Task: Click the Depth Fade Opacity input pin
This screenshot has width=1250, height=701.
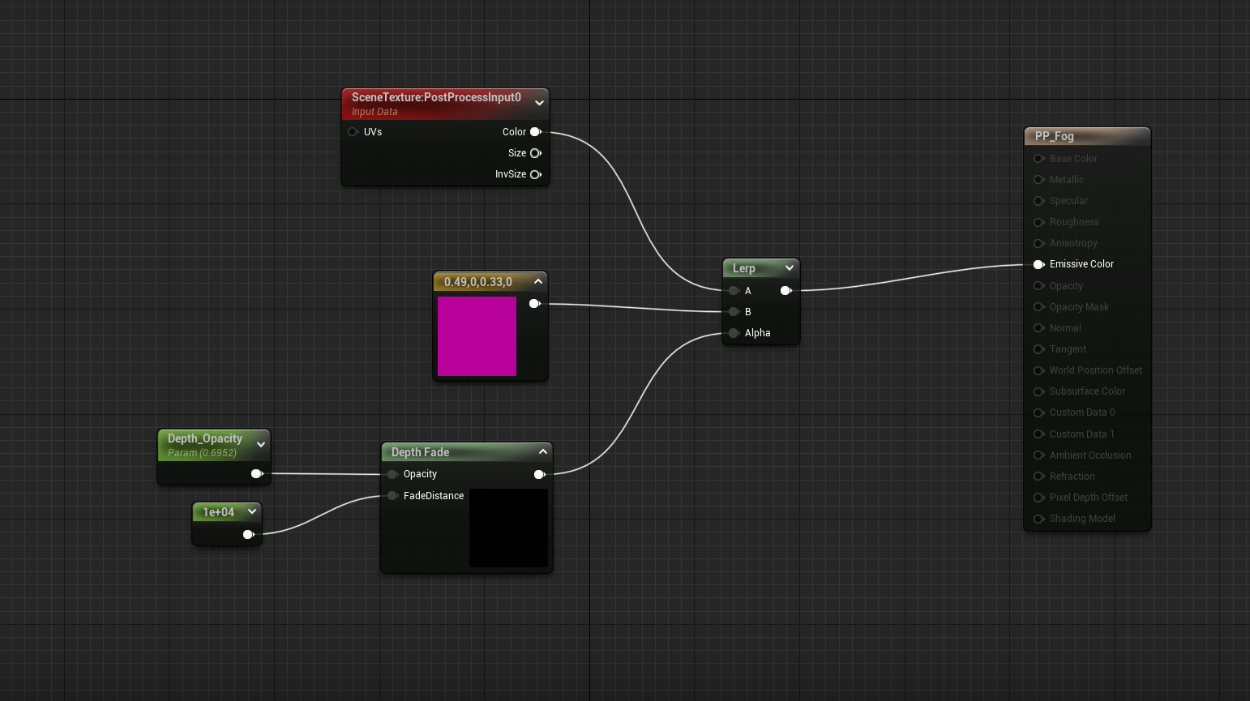Action: click(392, 474)
